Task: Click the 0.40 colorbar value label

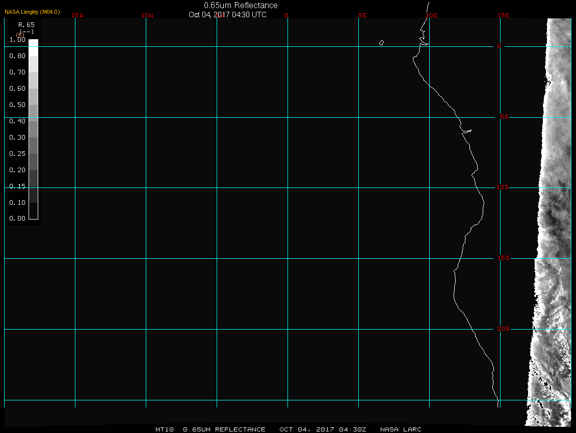Action: coord(17,121)
